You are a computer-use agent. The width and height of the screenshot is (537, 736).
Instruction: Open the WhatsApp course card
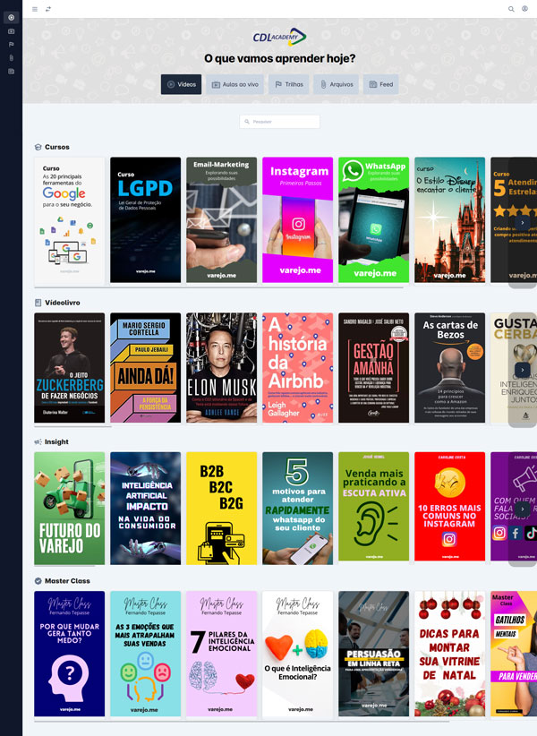374,220
